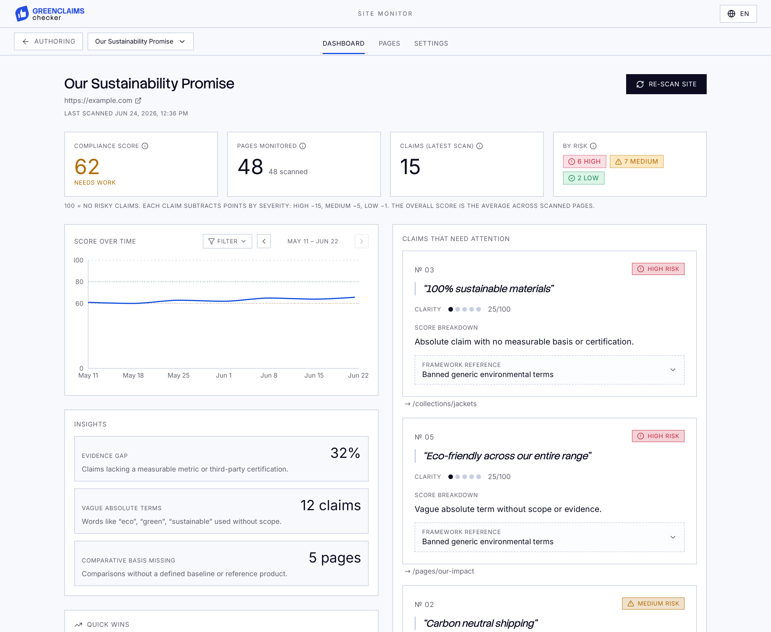
Task: Click the 5 pages value
Action: (335, 558)
